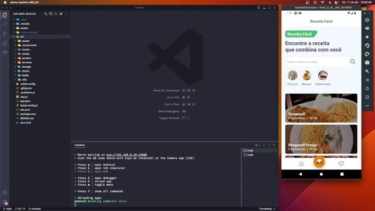Open the Source Control view
The width and height of the screenshot is (375, 211).
5,34
